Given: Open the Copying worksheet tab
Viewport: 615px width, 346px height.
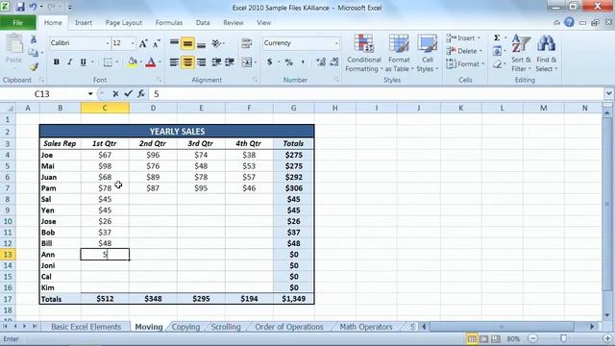Looking at the screenshot, I should pos(185,327).
